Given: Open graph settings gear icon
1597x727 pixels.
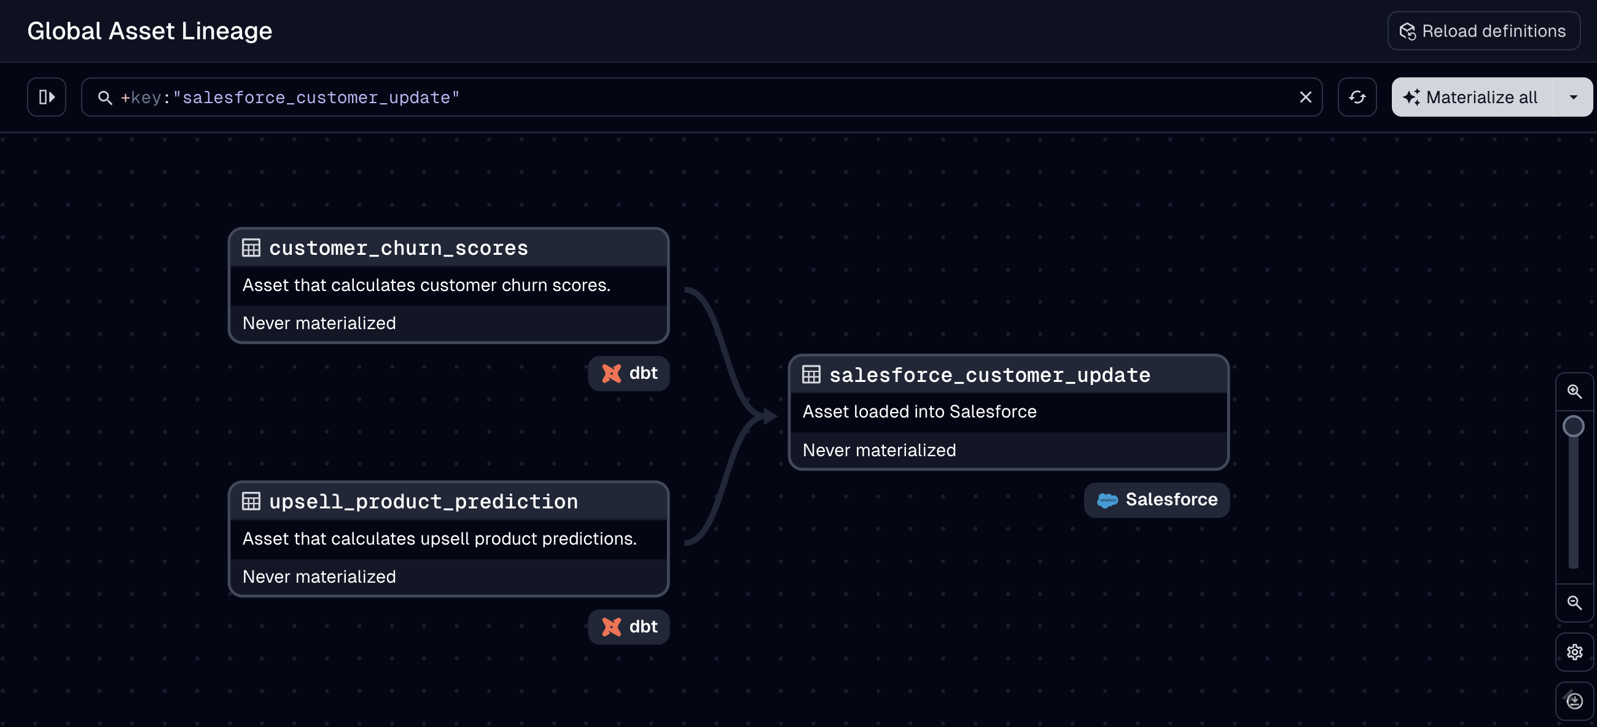Looking at the screenshot, I should (x=1574, y=652).
